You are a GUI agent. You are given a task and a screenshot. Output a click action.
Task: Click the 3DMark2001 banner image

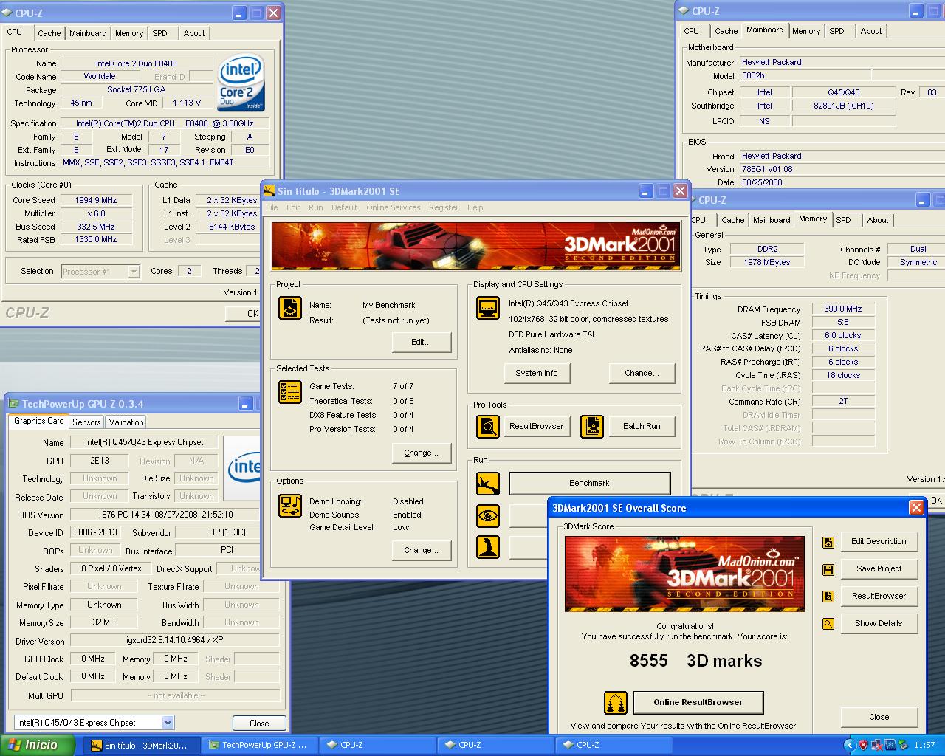click(475, 246)
